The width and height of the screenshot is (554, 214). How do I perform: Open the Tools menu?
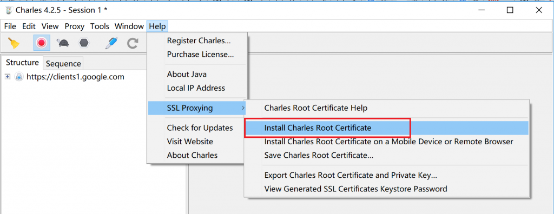pos(100,26)
